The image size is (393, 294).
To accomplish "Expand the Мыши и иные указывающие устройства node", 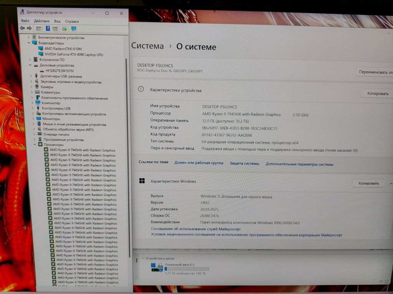I will [34, 124].
